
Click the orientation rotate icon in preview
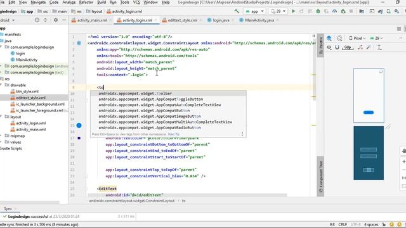pyautogui.click(x=339, y=38)
